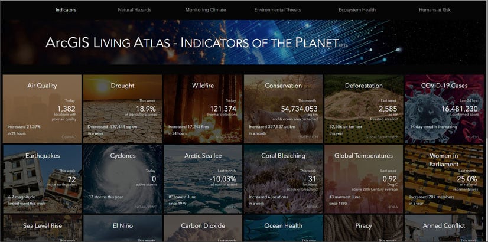Screen dimensions: 488x242
Task: Open the Global Temperatures card
Action: point(363,179)
